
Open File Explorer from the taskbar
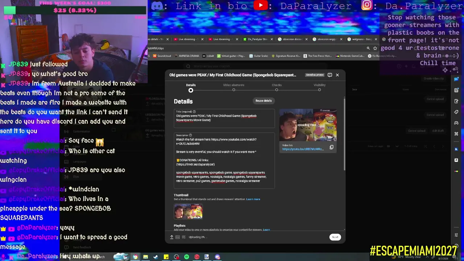[x=145, y=257]
